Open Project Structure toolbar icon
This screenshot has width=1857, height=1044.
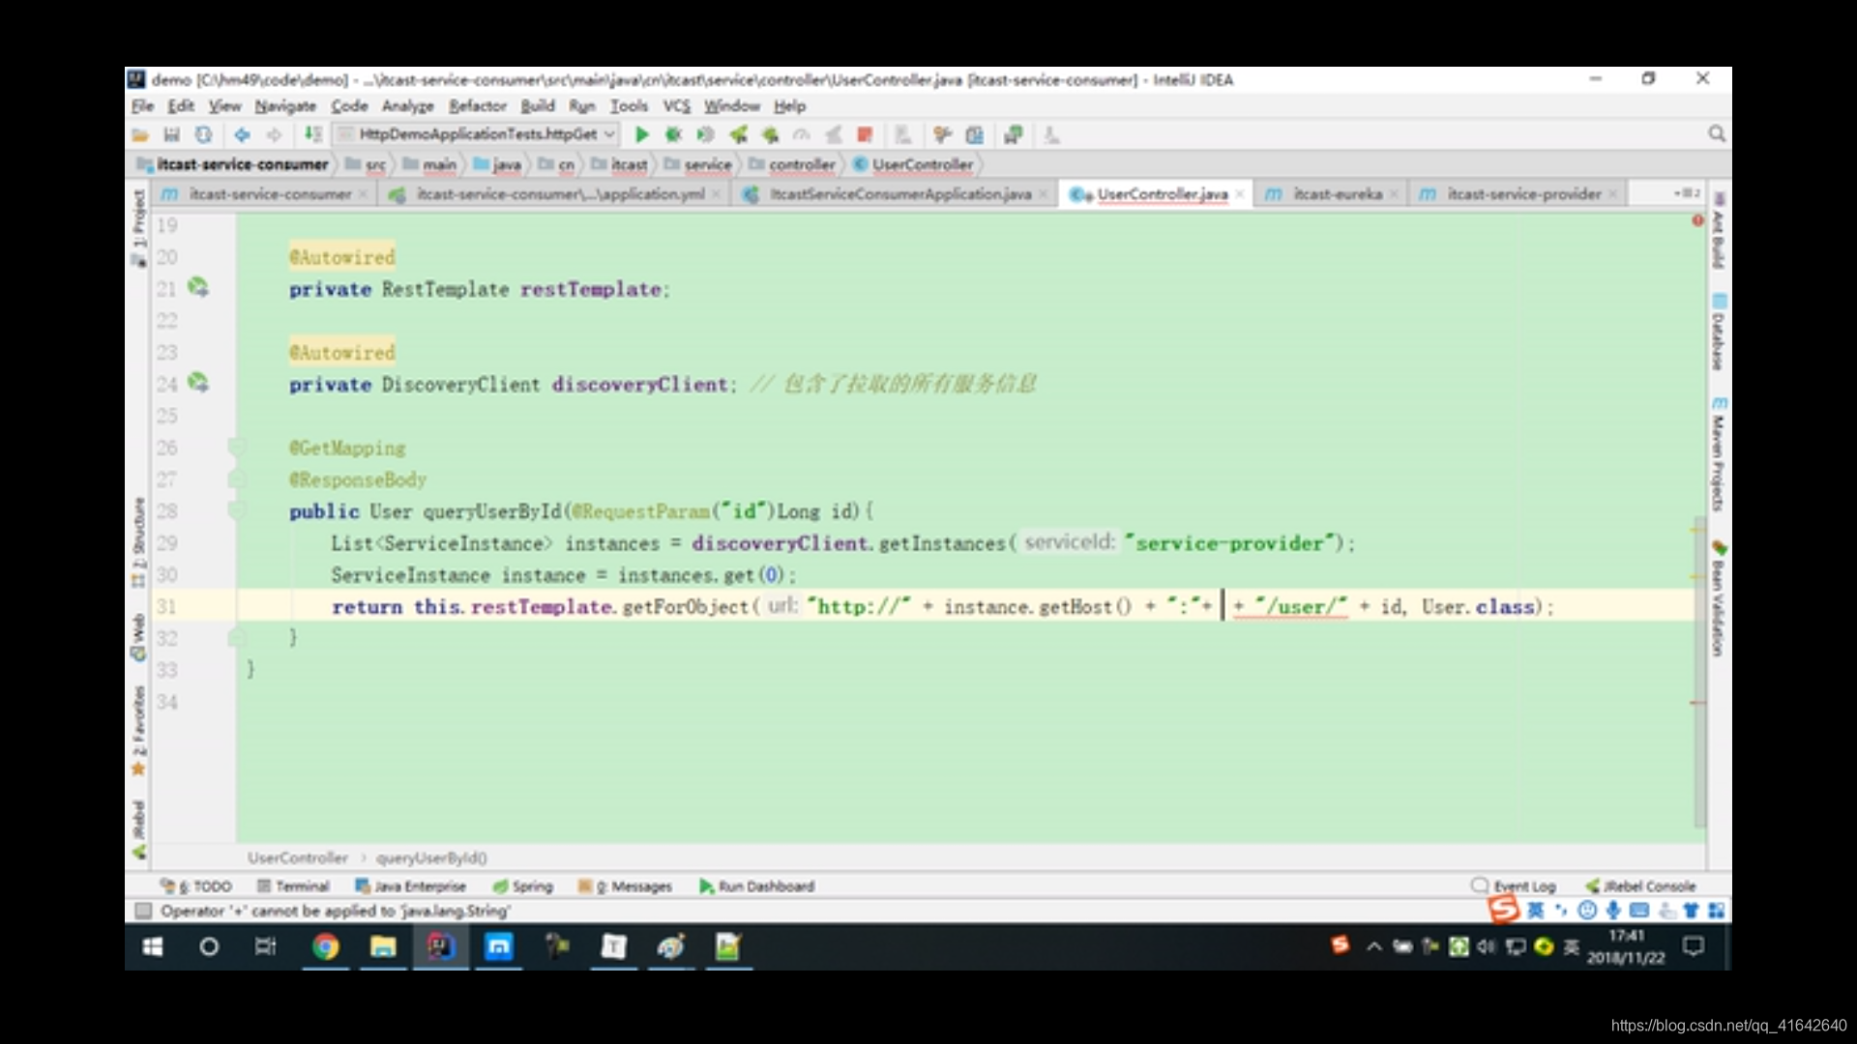(975, 134)
